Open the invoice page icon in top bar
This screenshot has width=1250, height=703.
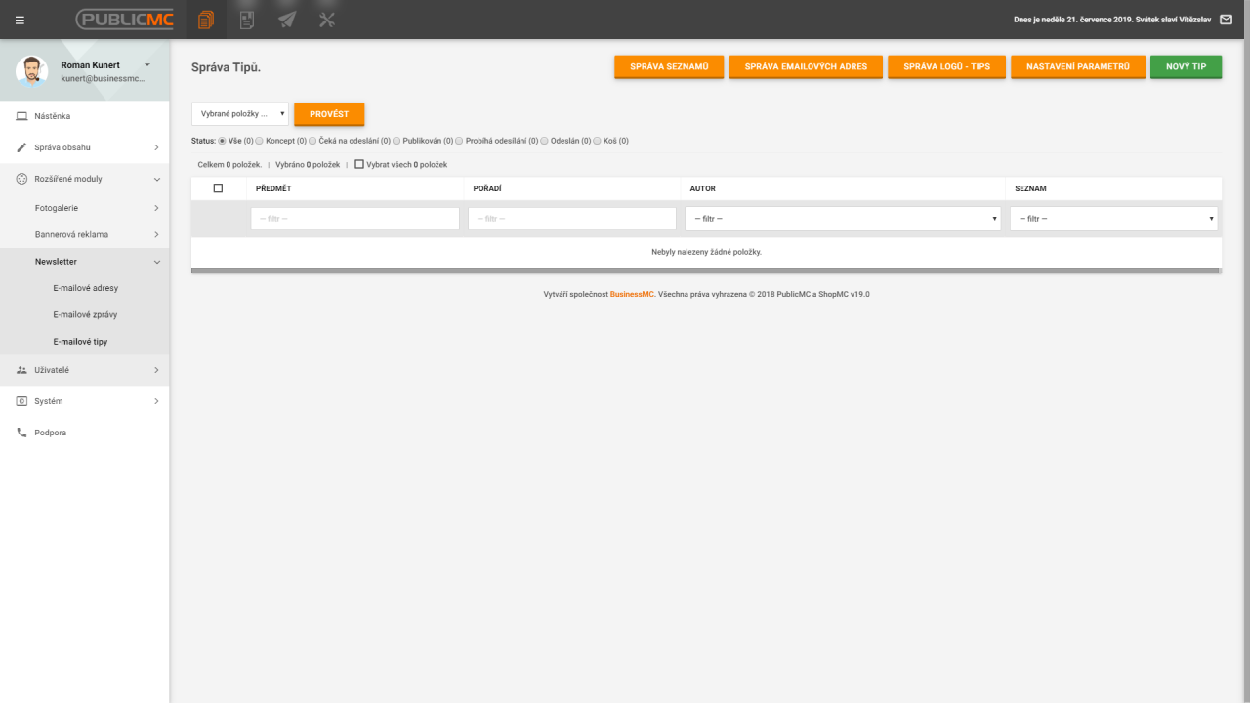247,20
